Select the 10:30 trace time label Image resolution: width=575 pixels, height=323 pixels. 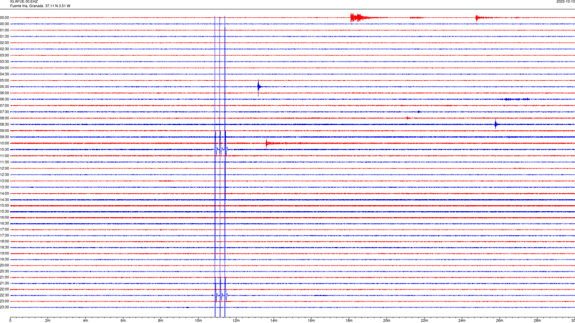[4, 150]
